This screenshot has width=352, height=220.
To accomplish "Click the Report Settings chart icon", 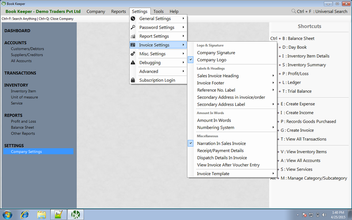I will [x=133, y=36].
